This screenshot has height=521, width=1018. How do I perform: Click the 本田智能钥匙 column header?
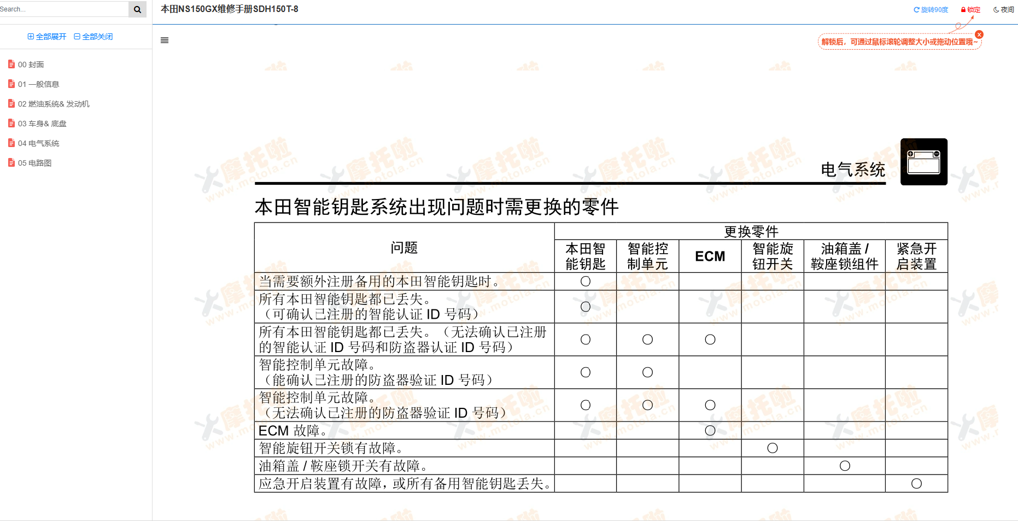pos(586,256)
